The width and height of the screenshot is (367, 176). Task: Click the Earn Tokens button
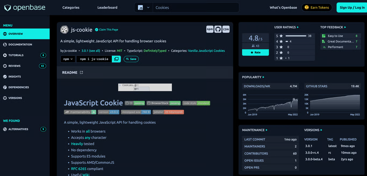[317, 8]
